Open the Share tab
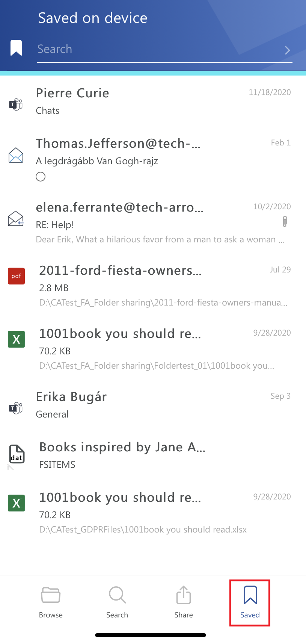This screenshot has width=306, height=643. (x=184, y=602)
